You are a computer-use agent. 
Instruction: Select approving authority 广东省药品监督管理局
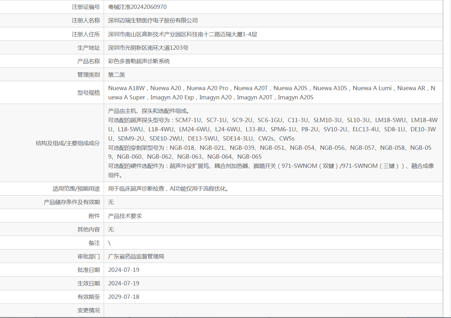coord(136,256)
